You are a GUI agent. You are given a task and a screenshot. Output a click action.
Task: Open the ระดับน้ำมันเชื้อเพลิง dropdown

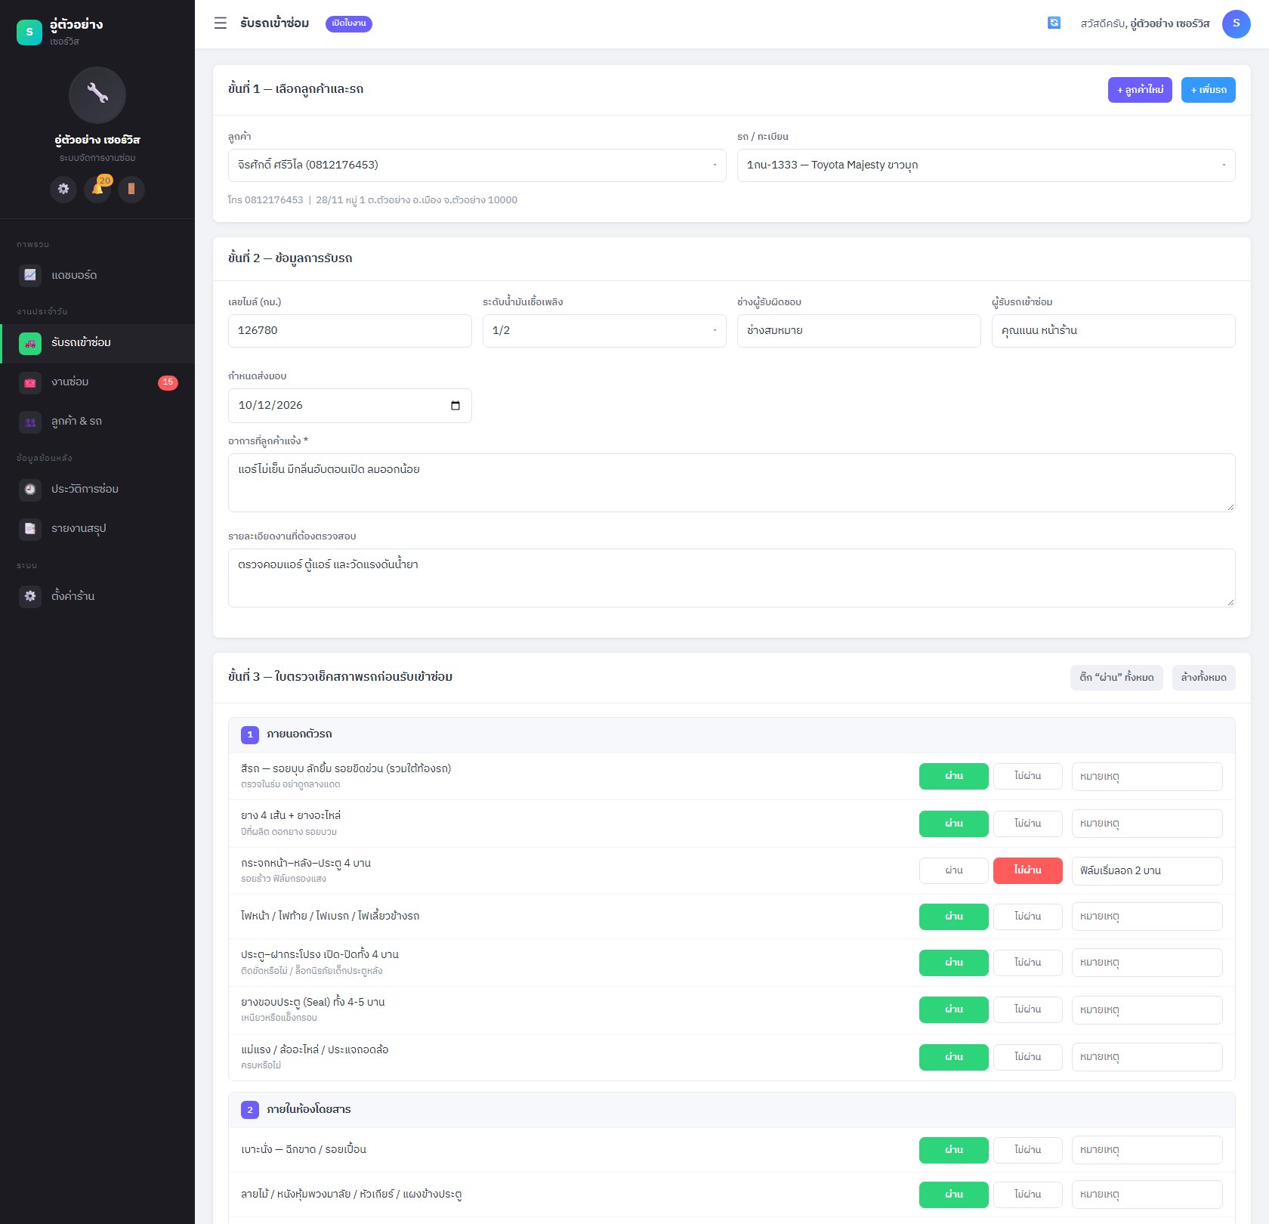(604, 331)
